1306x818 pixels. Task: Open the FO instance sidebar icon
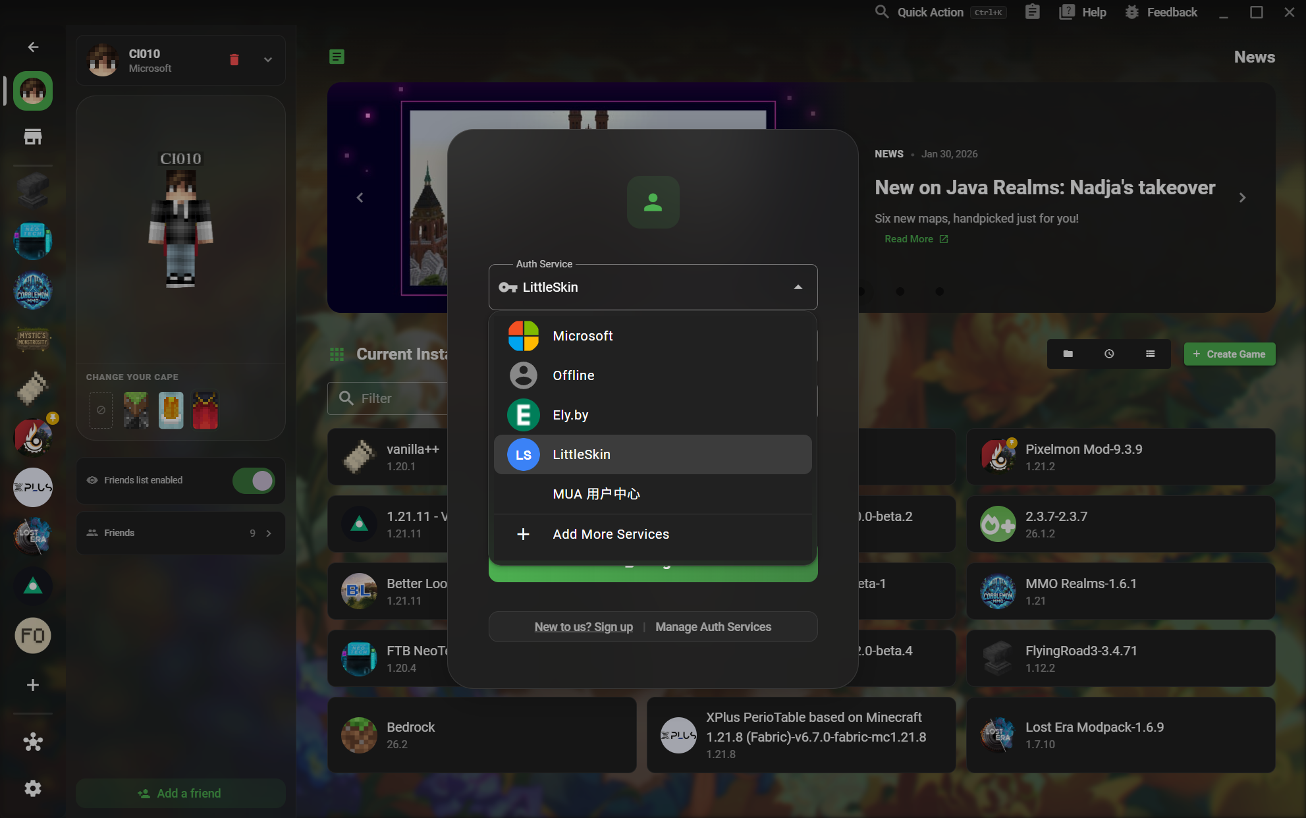(33, 636)
